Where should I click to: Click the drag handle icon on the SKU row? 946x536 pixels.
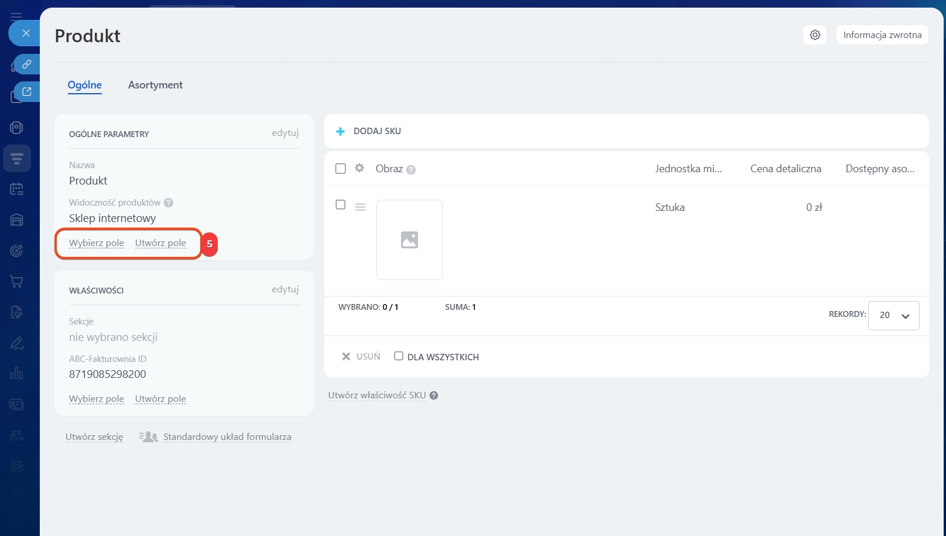(x=360, y=207)
